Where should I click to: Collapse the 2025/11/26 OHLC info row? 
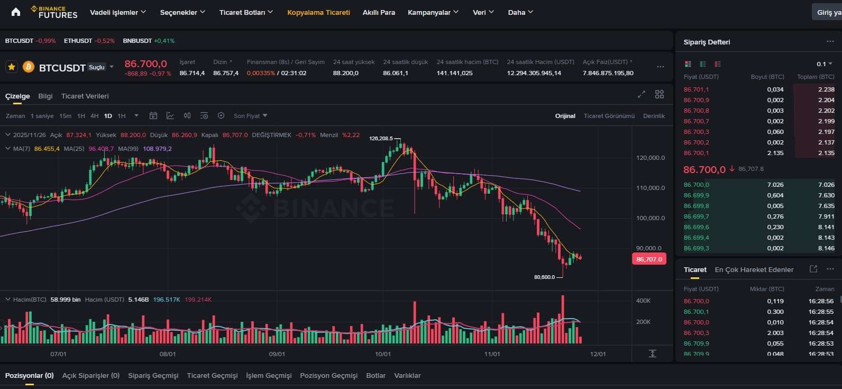(8, 135)
